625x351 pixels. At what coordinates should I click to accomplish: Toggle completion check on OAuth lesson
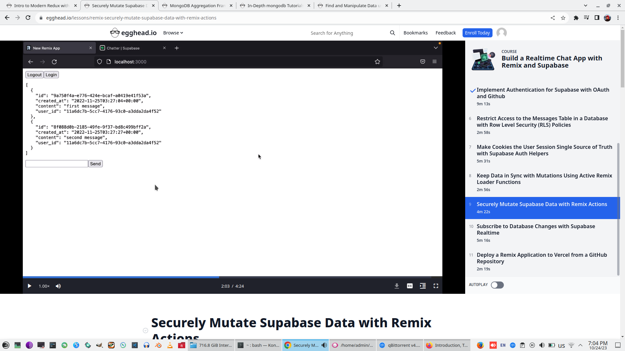(x=473, y=91)
